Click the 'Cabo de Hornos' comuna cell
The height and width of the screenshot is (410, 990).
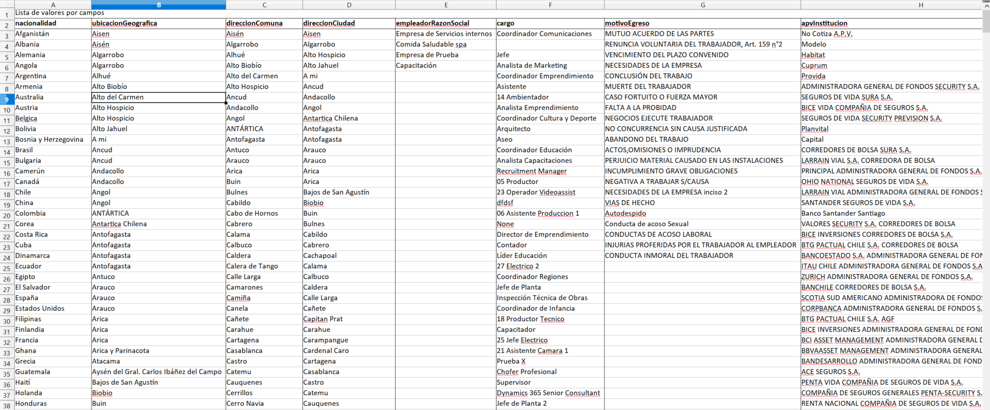tap(264, 213)
